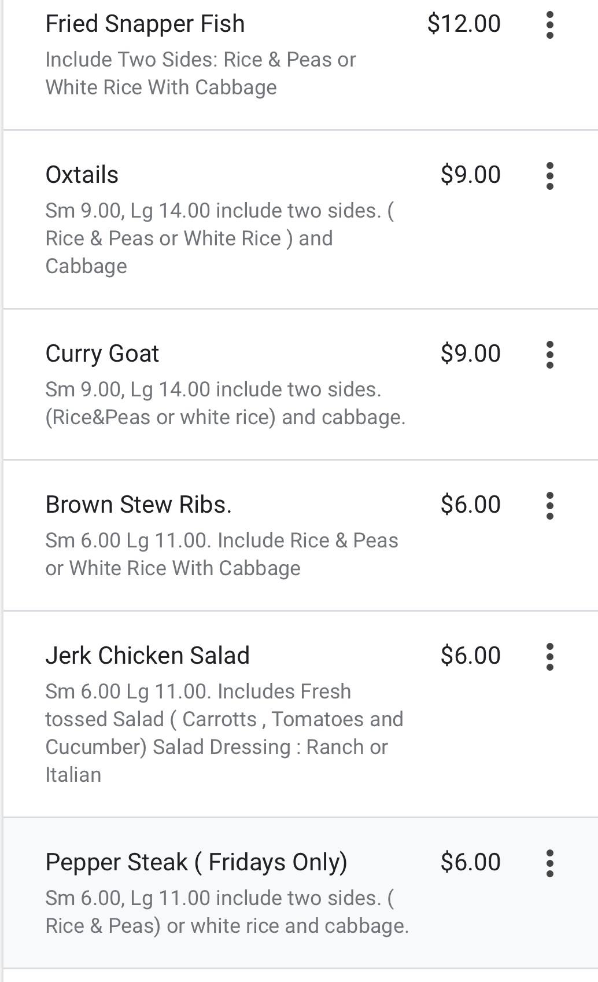
Task: Tap the Curry Goat item title
Action: [x=102, y=354]
